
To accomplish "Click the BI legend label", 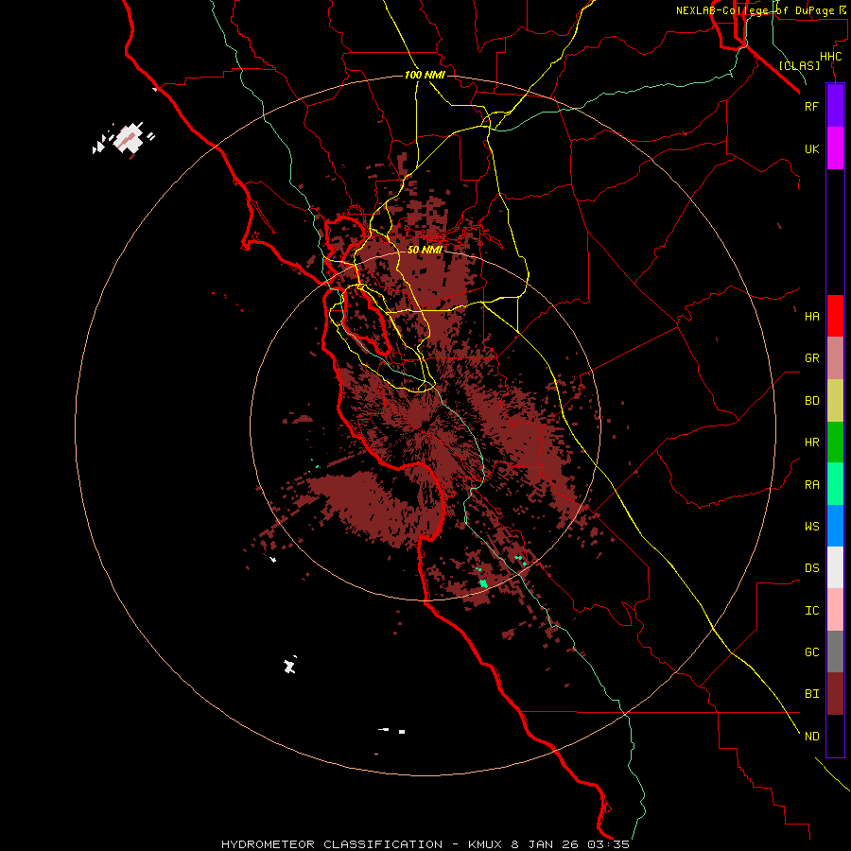I will point(811,694).
